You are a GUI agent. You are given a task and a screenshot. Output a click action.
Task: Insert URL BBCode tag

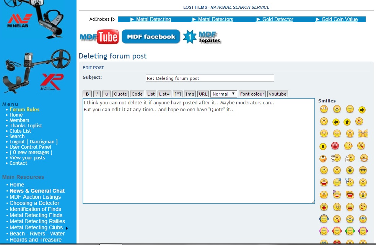(x=203, y=94)
